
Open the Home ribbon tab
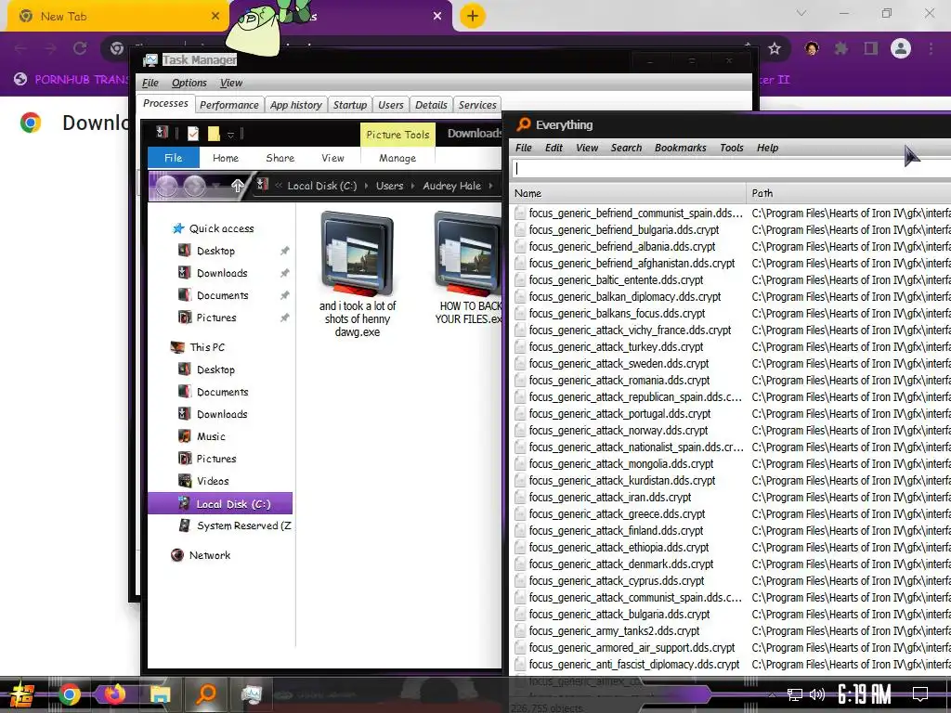click(x=226, y=158)
